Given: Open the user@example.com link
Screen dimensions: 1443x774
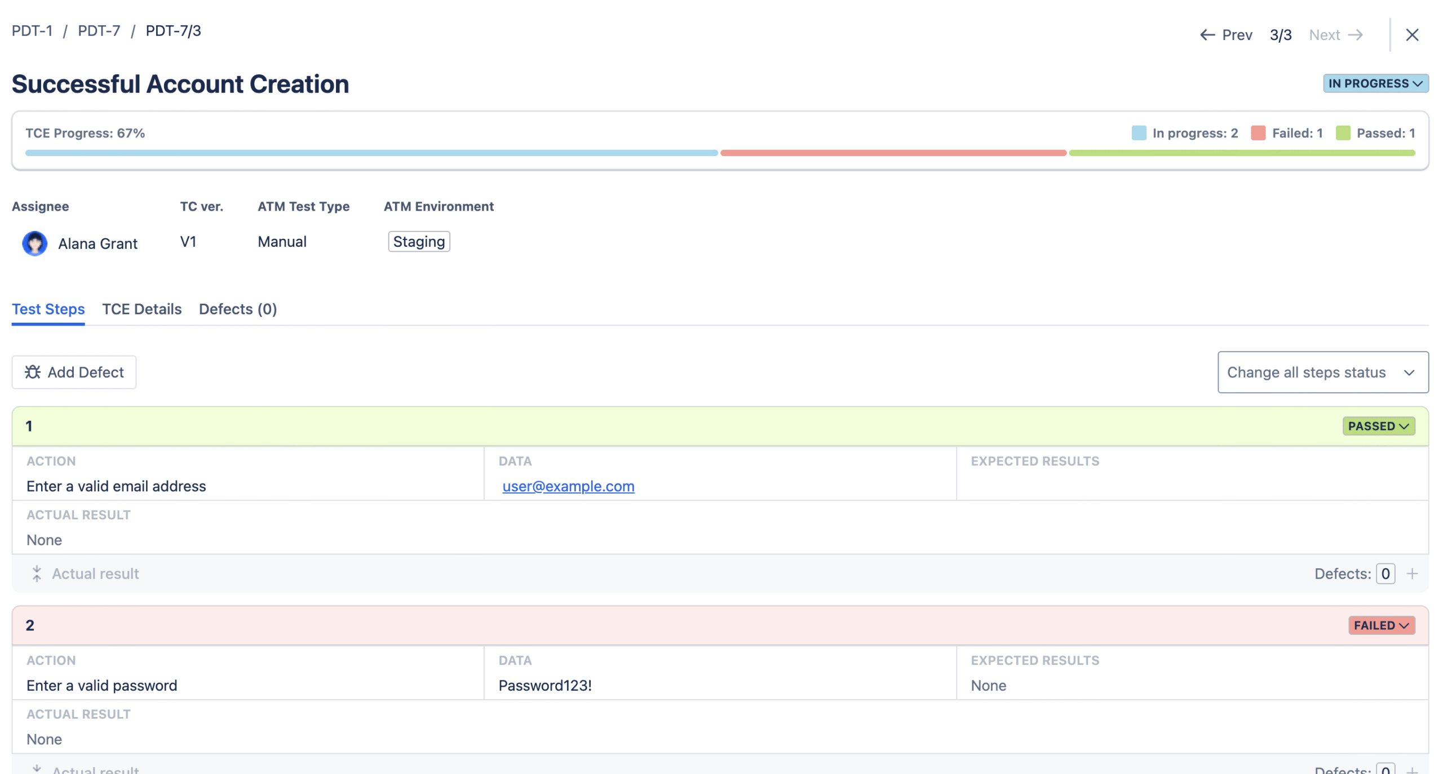Looking at the screenshot, I should pos(568,486).
